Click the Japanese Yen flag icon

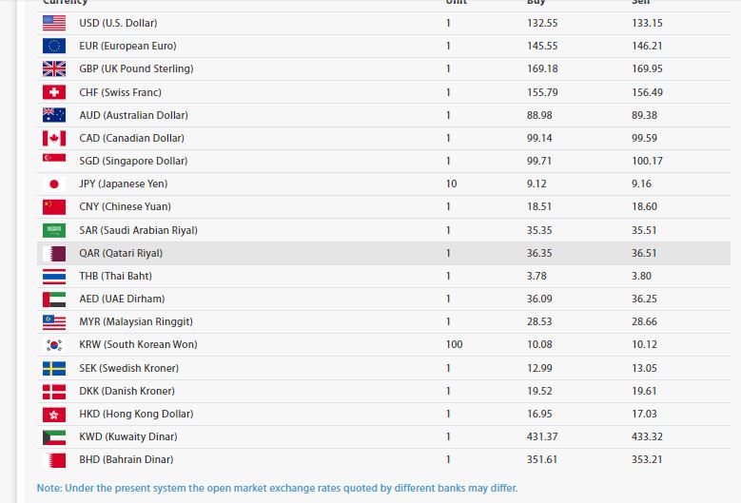pos(54,184)
